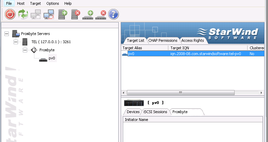Click the remove host icon with red X
268x142 pixels.
(x=76, y=14)
